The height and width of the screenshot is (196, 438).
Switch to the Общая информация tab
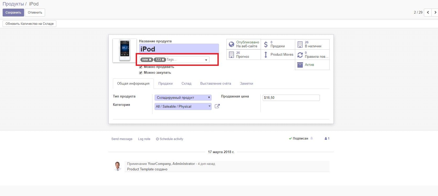pos(133,84)
